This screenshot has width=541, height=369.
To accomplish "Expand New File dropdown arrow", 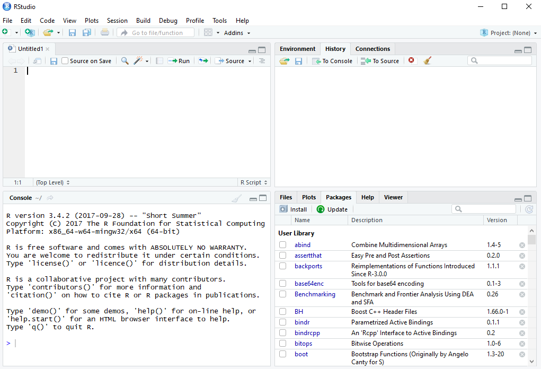I will tap(16, 33).
